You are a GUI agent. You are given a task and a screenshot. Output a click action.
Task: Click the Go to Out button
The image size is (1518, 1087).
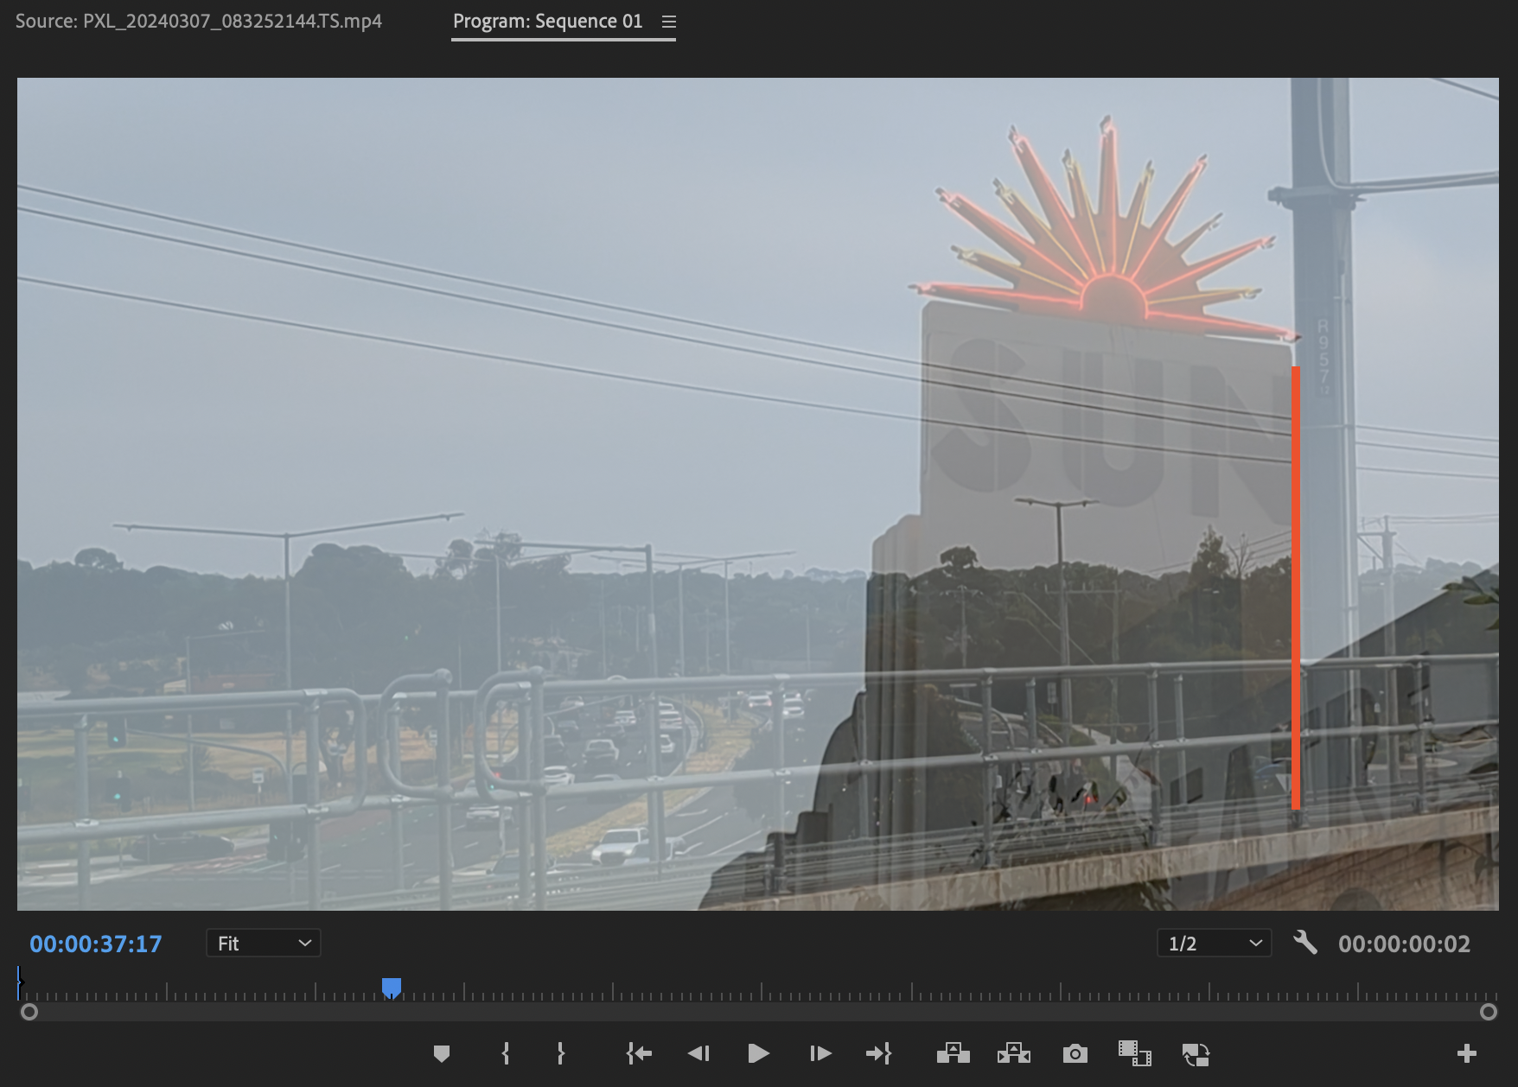tap(878, 1053)
